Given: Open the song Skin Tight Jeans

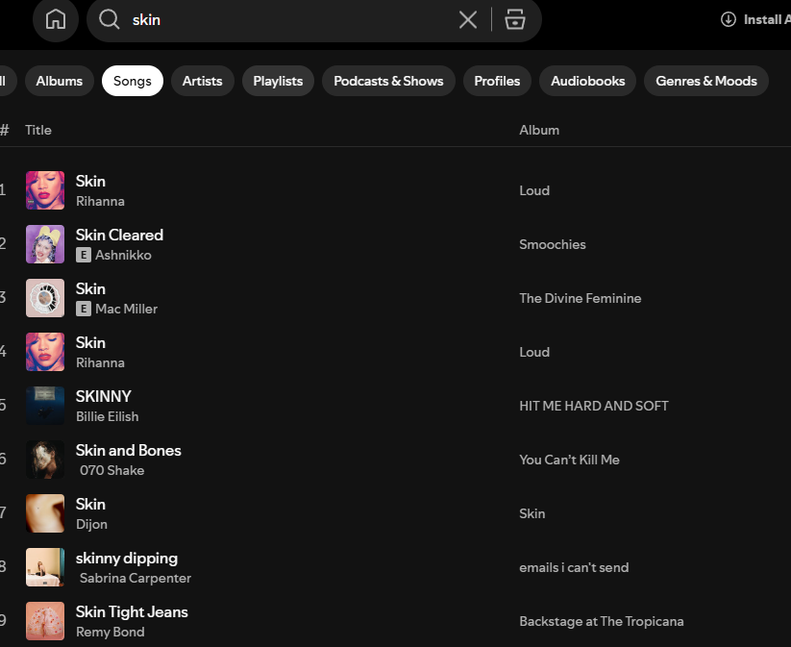Looking at the screenshot, I should 132,612.
